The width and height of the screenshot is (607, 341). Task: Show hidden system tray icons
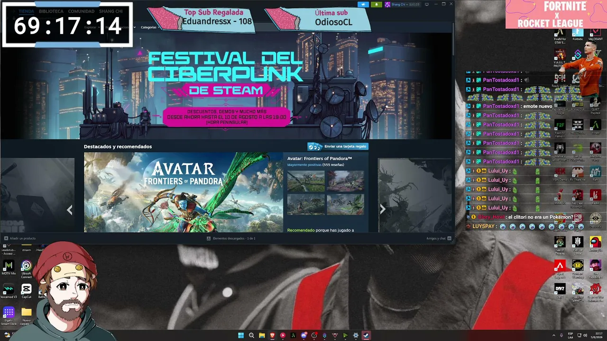tap(554, 335)
